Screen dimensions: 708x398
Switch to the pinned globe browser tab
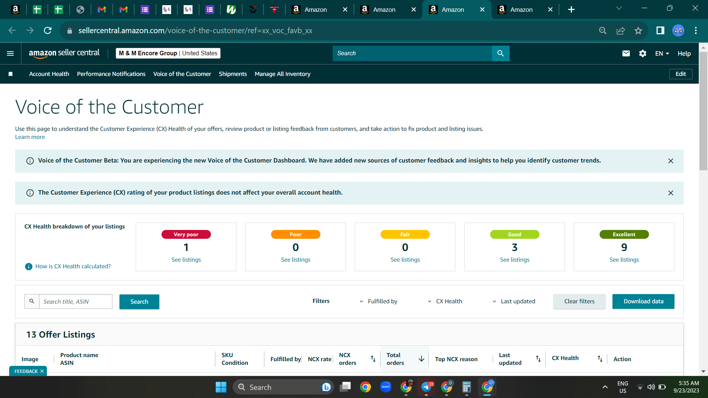[x=80, y=10]
